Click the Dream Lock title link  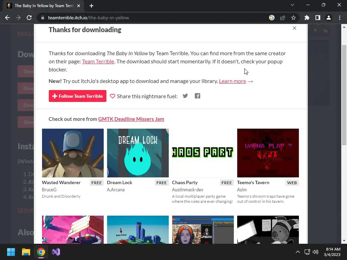120,182
